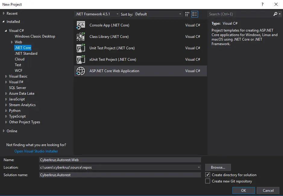This screenshot has height=196, width=283.
Task: Collapse the Installed section
Action: tap(4, 21)
